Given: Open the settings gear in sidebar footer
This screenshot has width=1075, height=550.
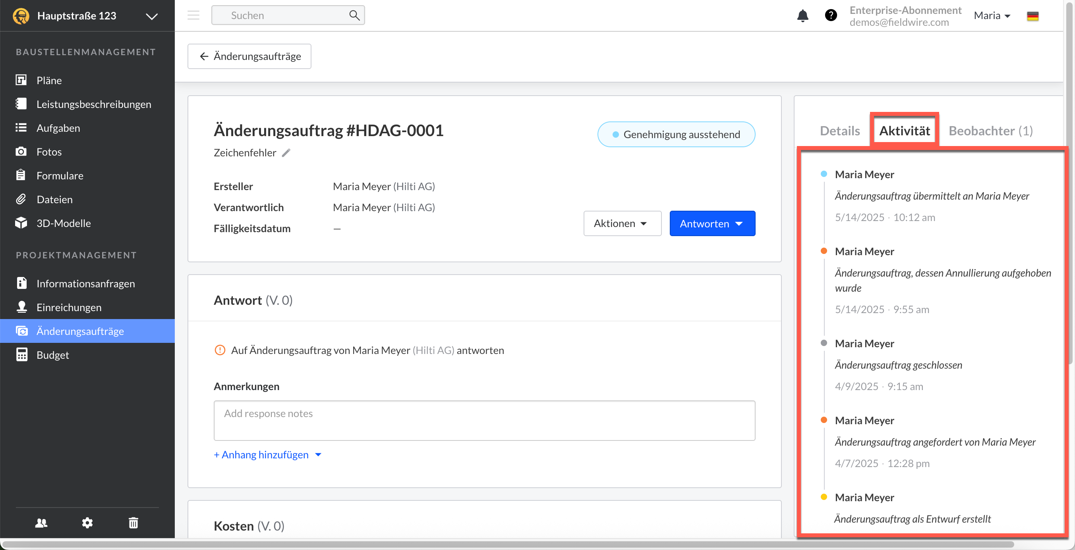Looking at the screenshot, I should (x=87, y=523).
